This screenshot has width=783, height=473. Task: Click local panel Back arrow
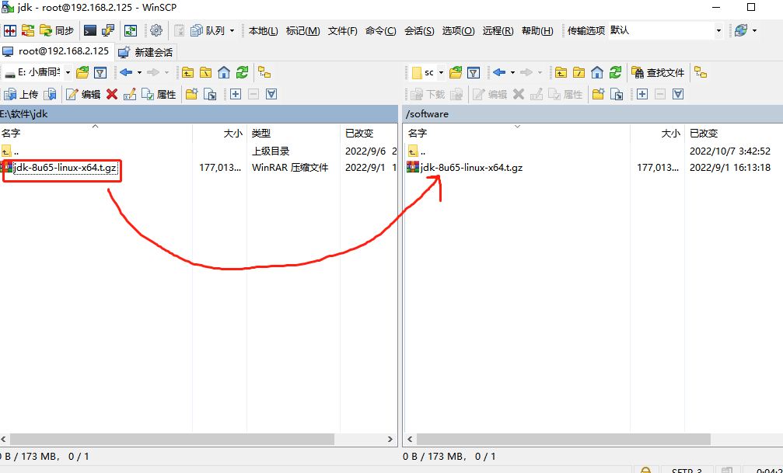click(126, 73)
